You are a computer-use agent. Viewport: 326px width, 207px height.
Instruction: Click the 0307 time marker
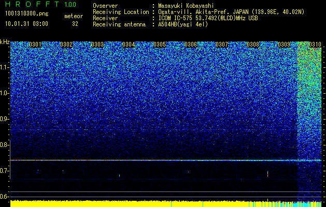click(x=222, y=45)
